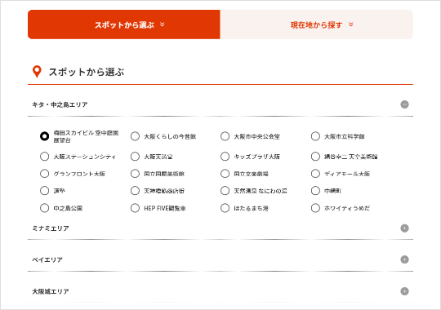Choose the 大阪市立科学館 option
Viewport: 441px width, 310px height.
[315, 136]
